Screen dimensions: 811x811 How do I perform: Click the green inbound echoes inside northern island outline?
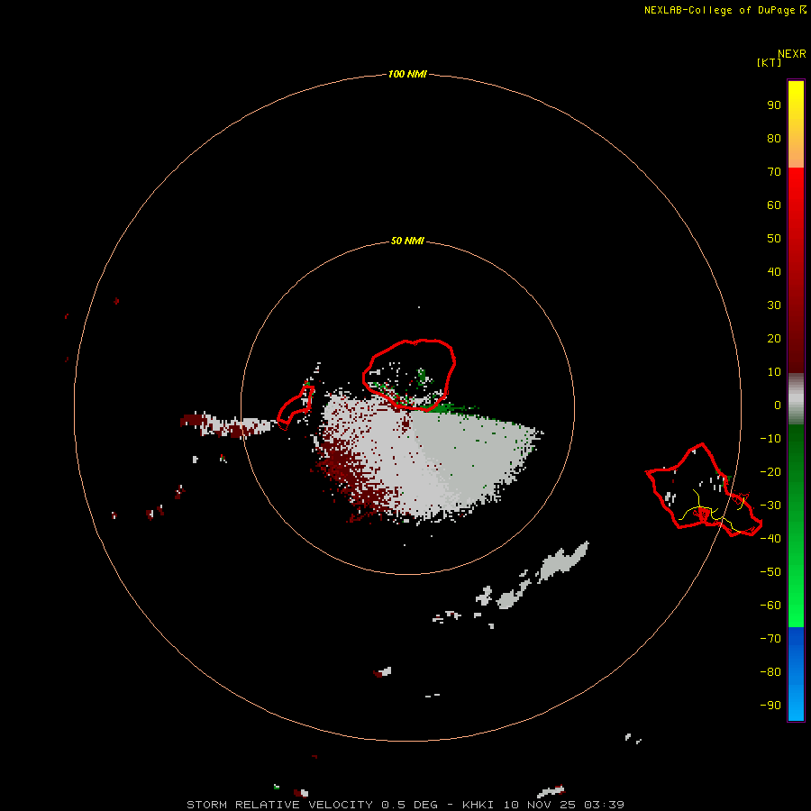tap(422, 376)
